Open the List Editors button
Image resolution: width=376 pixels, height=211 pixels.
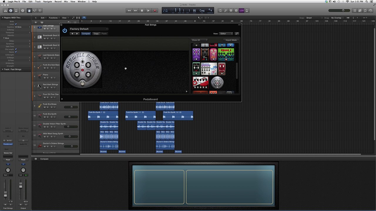355,11
